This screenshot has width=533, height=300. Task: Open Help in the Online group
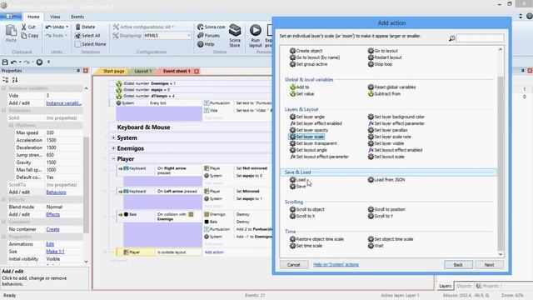[206, 44]
